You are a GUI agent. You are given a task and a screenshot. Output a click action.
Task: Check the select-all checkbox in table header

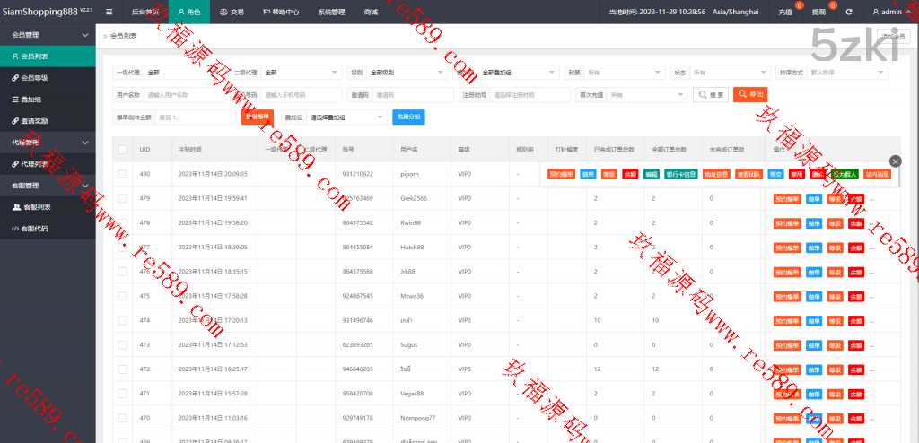tap(122, 150)
